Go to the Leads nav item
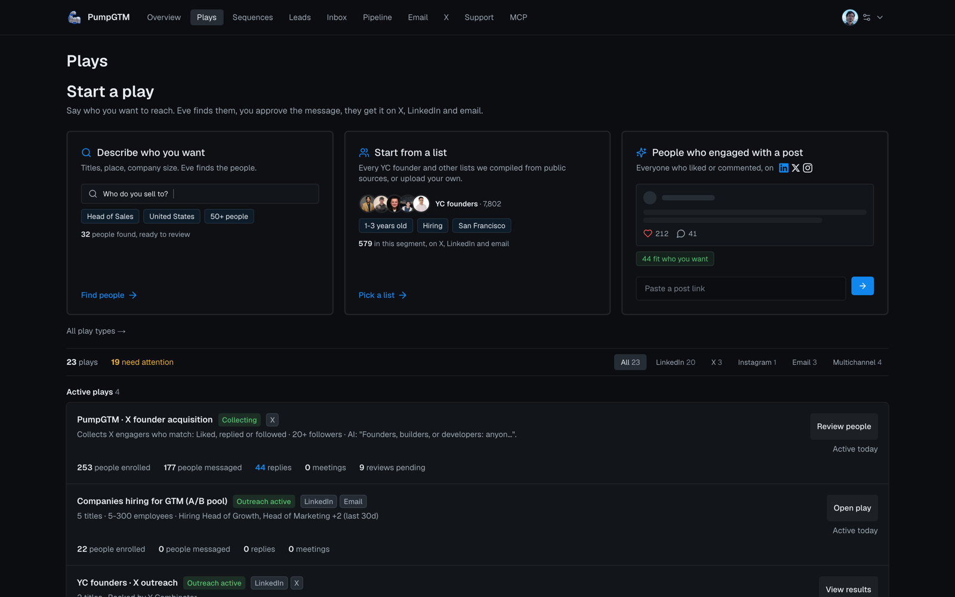 [x=300, y=17]
